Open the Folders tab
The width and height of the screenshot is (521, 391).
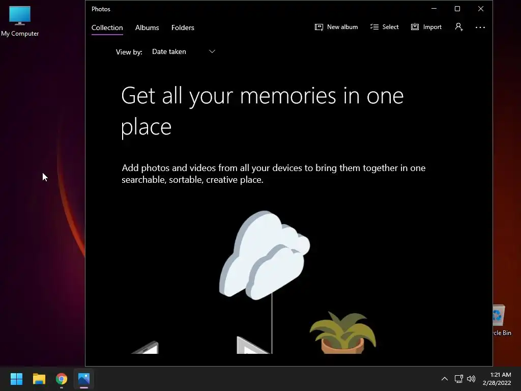tap(183, 27)
